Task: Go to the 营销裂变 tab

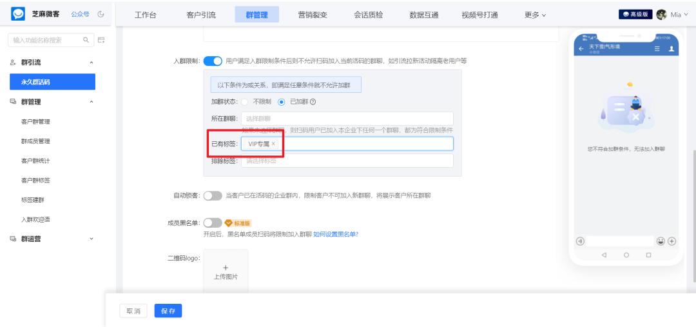Action: coord(313,15)
